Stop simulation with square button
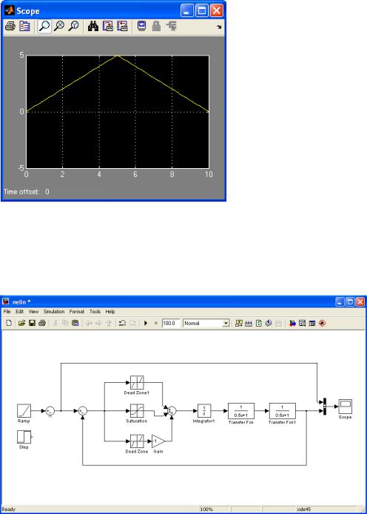 click(156, 323)
